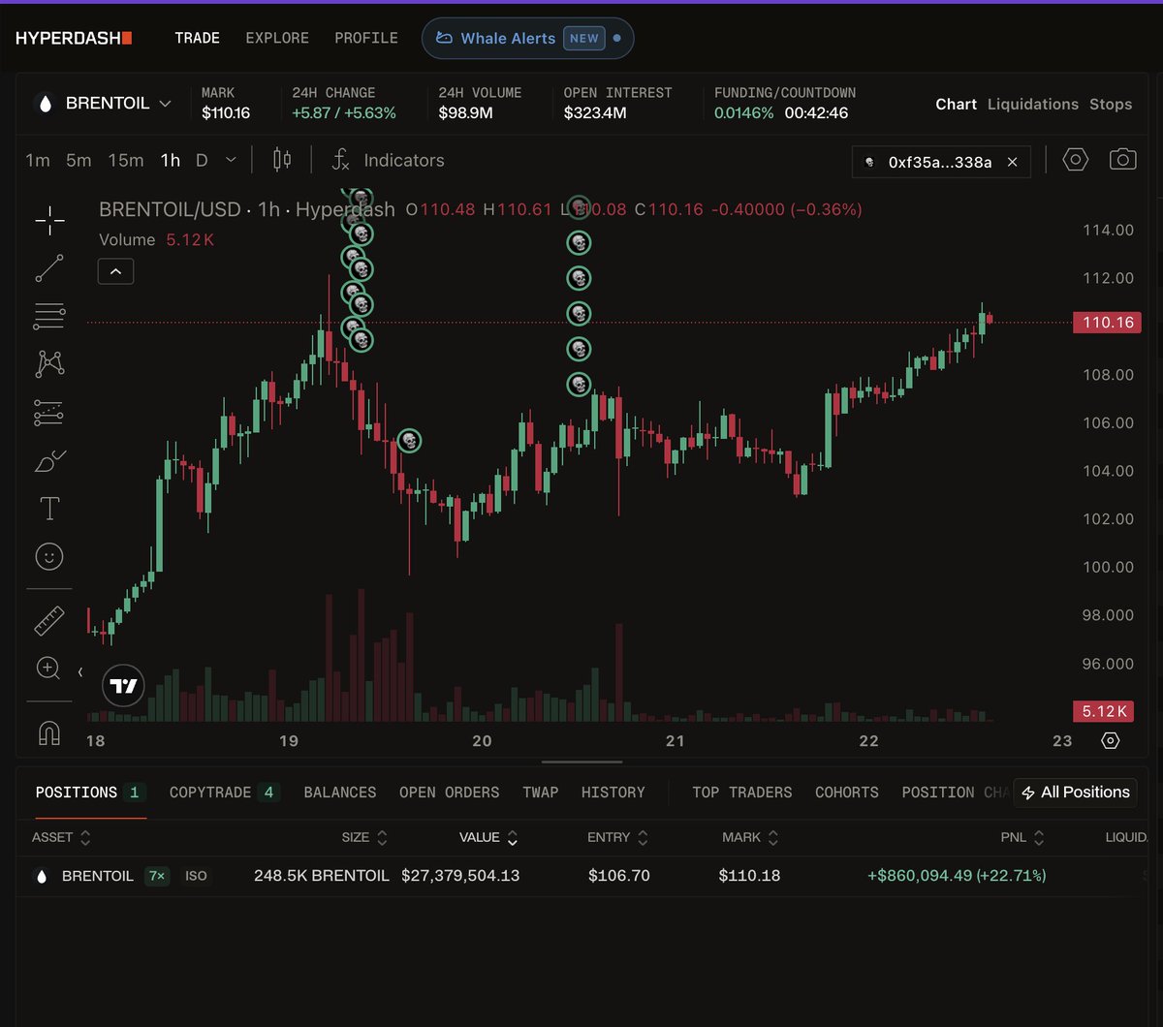Switch to the Chart view
Screen dimensions: 1163x1027
tap(956, 104)
